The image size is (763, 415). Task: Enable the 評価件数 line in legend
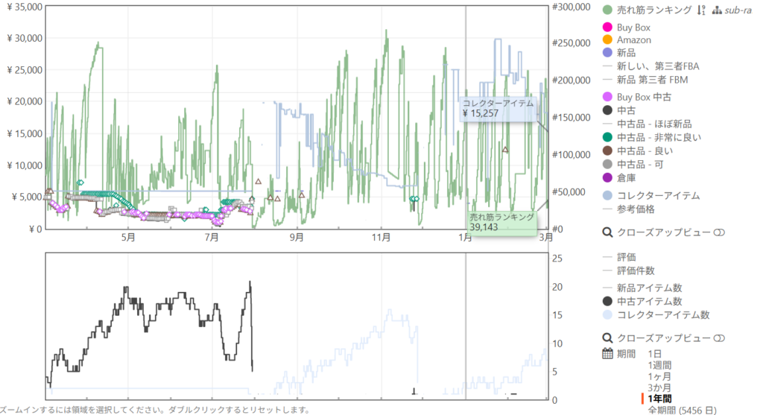[639, 270]
